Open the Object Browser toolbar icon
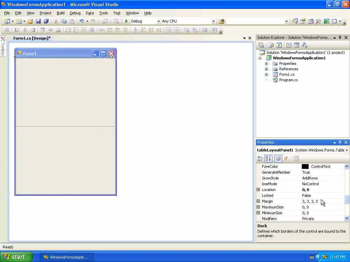 coord(310,21)
